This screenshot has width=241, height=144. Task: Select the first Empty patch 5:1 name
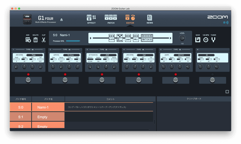[x=48, y=117]
